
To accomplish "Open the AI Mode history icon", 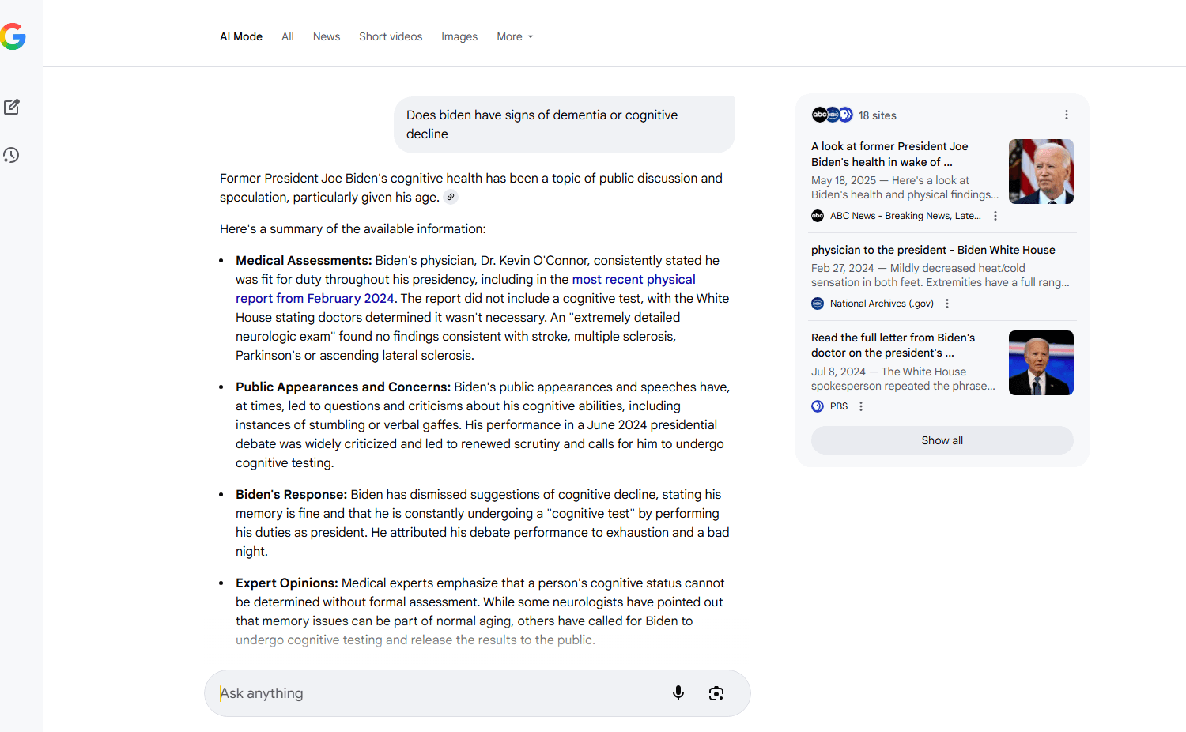I will tap(12, 156).
